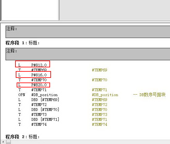Select the 程序段 1 title
Image resolution: width=170 pixels, height=144 pixels.
22,43
